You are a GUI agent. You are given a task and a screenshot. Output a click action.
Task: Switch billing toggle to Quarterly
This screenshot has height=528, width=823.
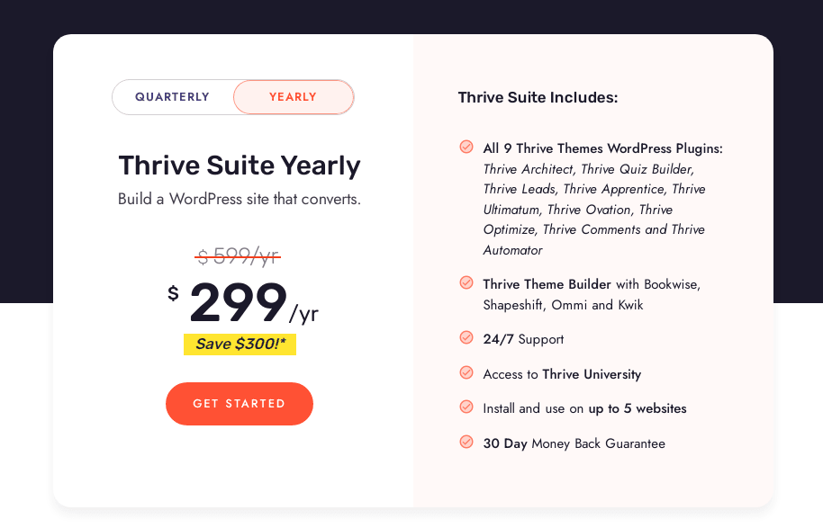(x=173, y=97)
